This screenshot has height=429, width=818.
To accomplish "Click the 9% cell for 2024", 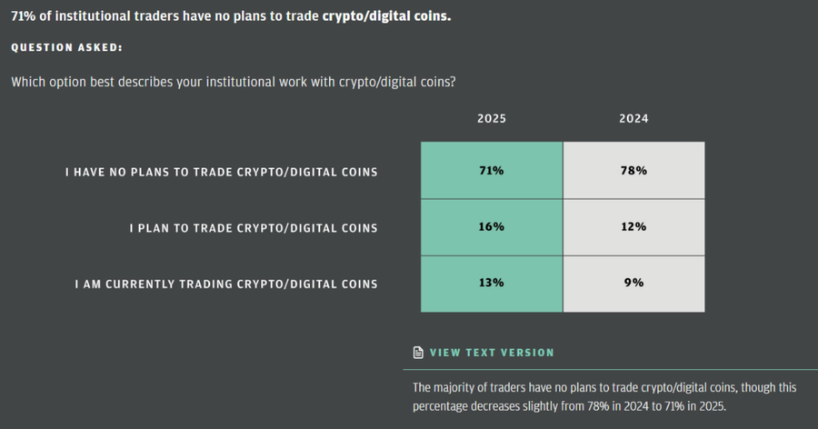I will (633, 283).
